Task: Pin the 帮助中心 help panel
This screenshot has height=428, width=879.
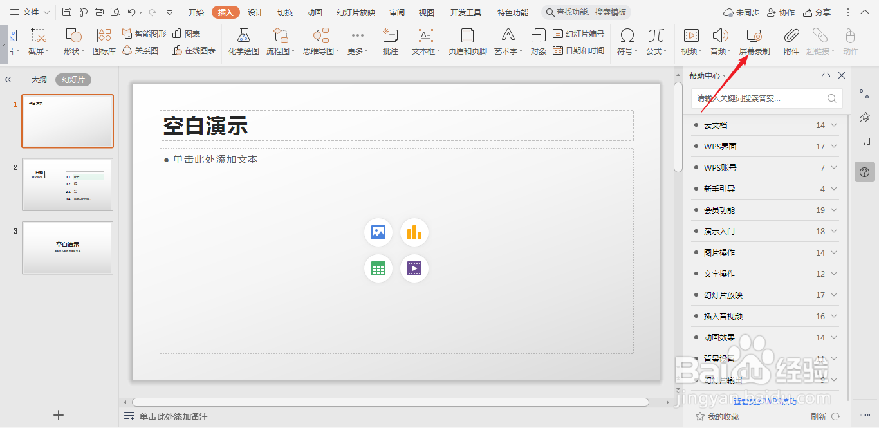Action: point(826,75)
